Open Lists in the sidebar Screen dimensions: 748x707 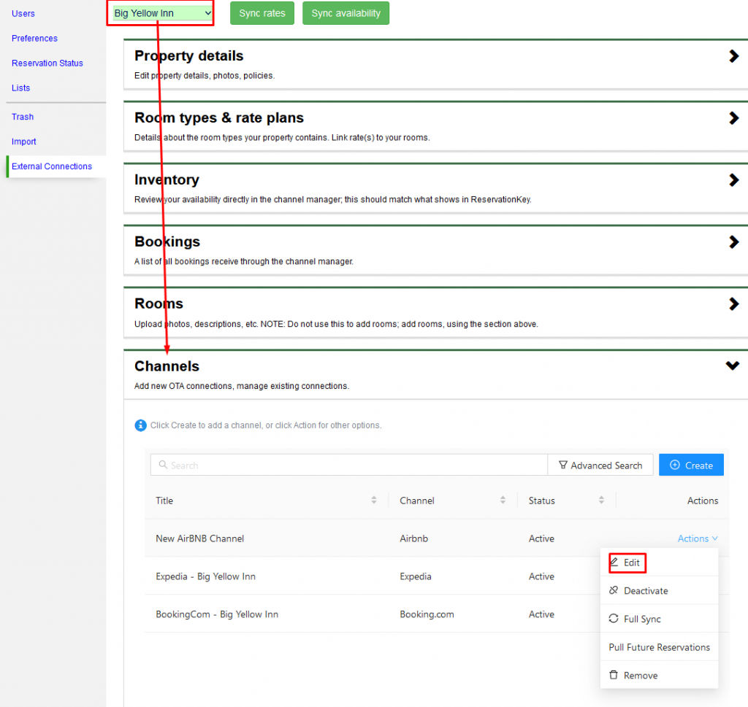(21, 88)
